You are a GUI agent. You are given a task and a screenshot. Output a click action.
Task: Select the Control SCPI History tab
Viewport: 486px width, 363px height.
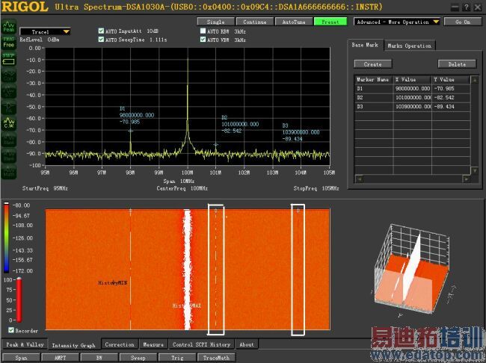[x=202, y=345]
